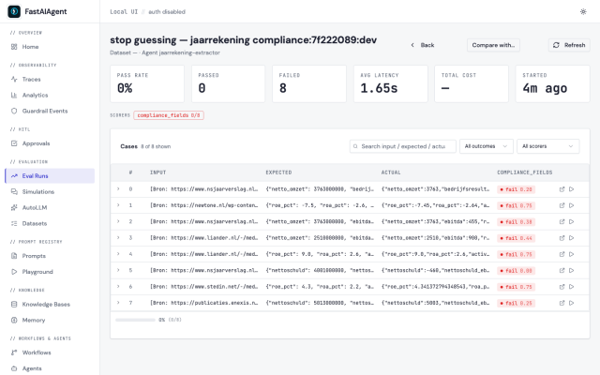Expand case row 5
The image size is (600, 375).
coord(118,270)
